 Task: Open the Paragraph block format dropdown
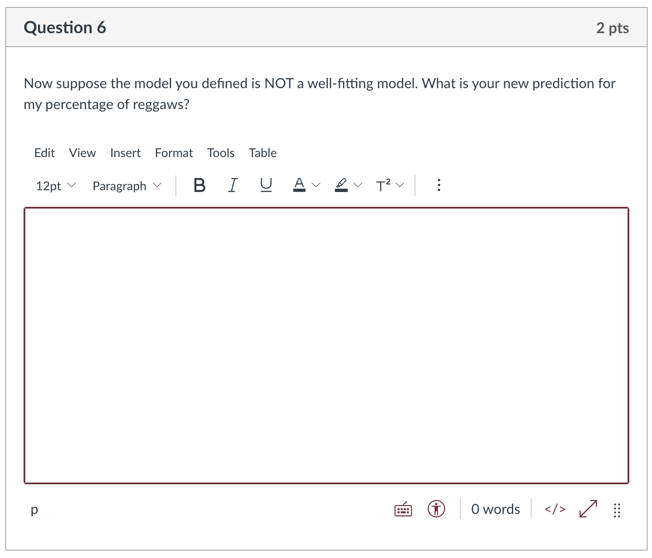tap(127, 186)
